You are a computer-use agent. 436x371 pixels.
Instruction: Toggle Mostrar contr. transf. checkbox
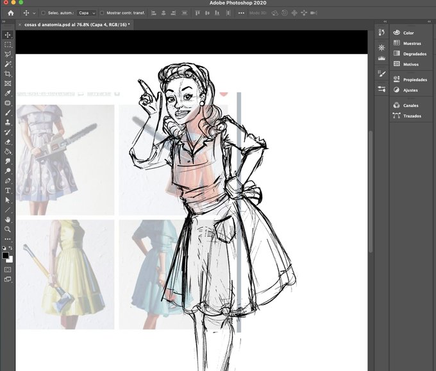[102, 13]
